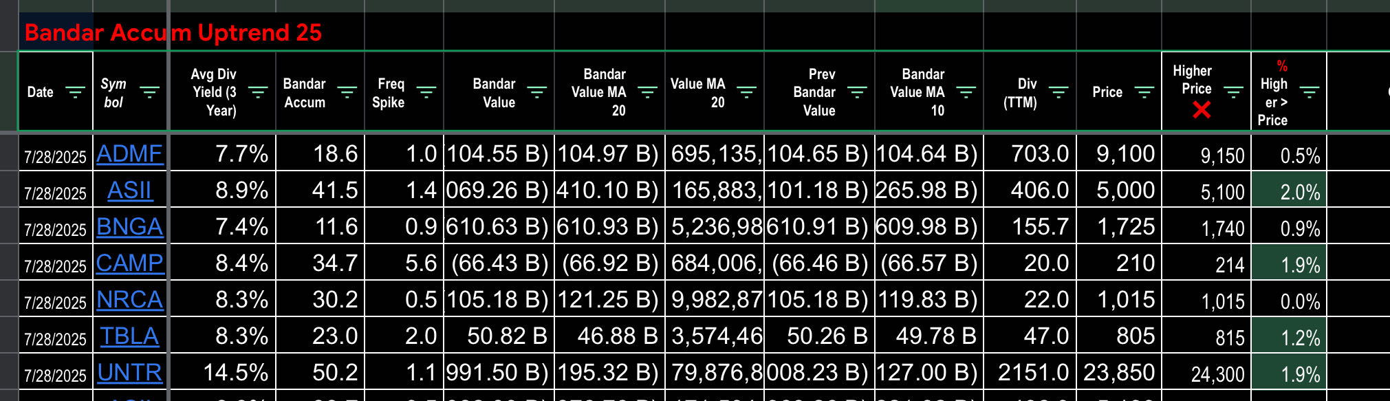Open the Bandar Accum filter
The image size is (1390, 401).
point(347,92)
